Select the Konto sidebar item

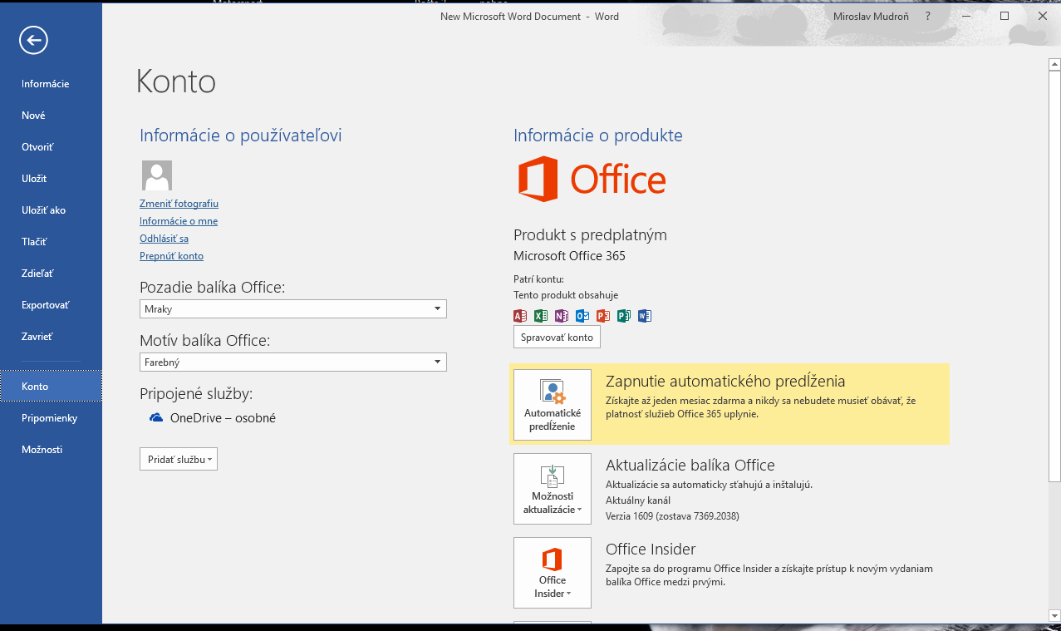coord(51,387)
